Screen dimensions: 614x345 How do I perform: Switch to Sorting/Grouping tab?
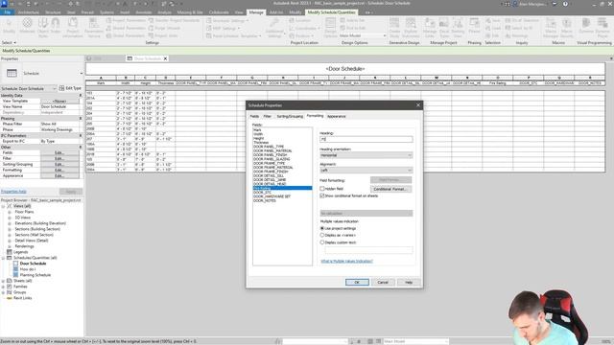coord(290,116)
